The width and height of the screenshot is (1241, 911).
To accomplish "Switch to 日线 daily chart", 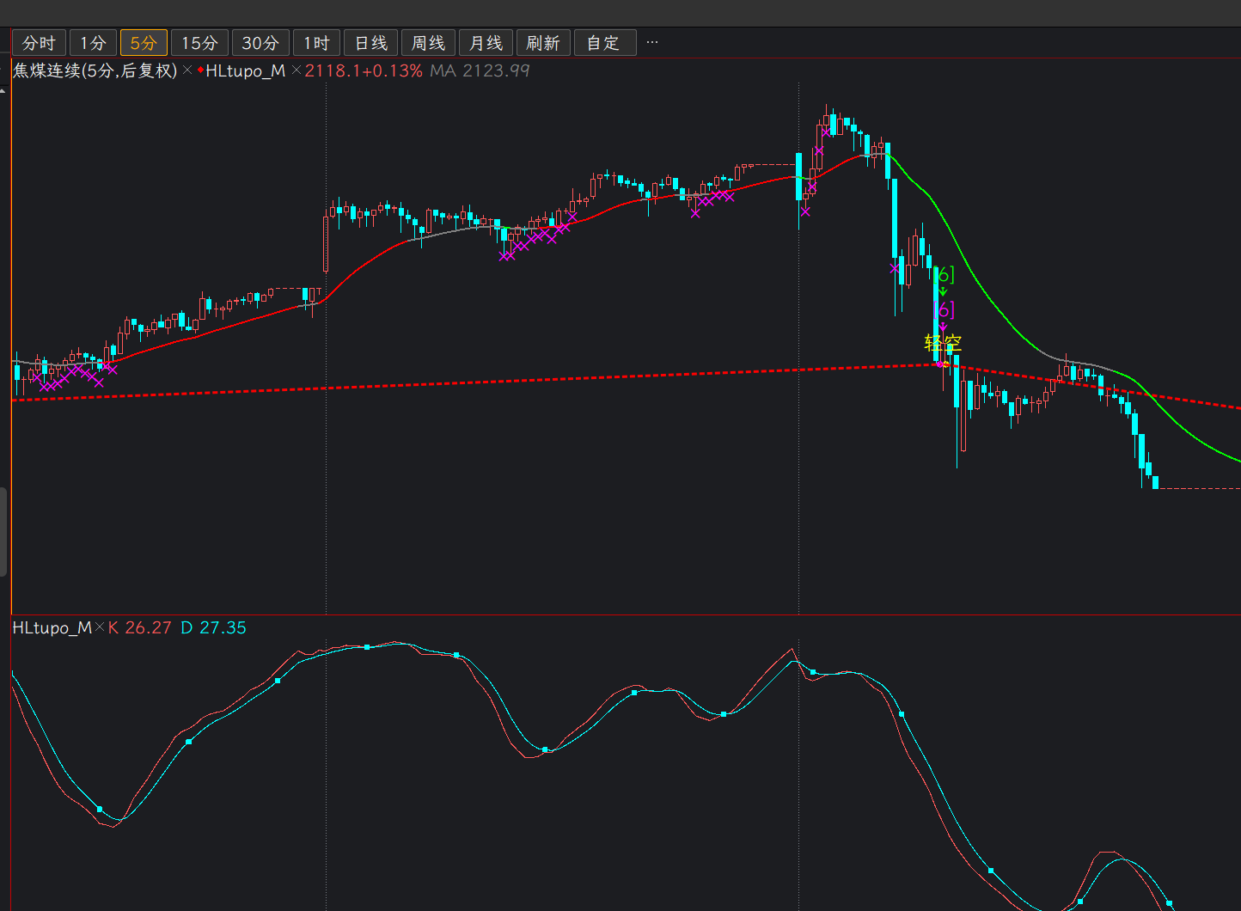I will tap(371, 43).
